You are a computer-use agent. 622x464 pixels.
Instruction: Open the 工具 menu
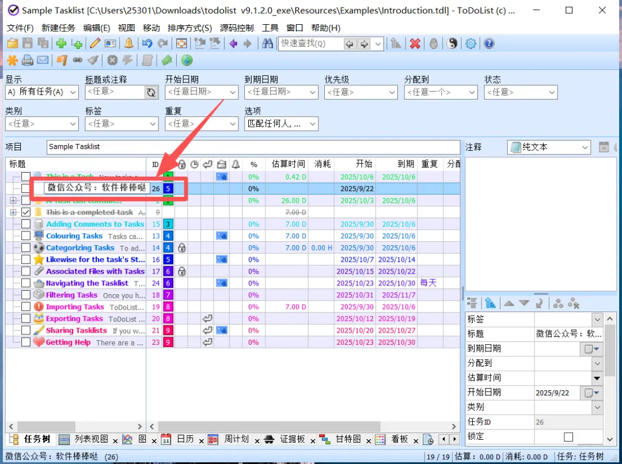270,28
